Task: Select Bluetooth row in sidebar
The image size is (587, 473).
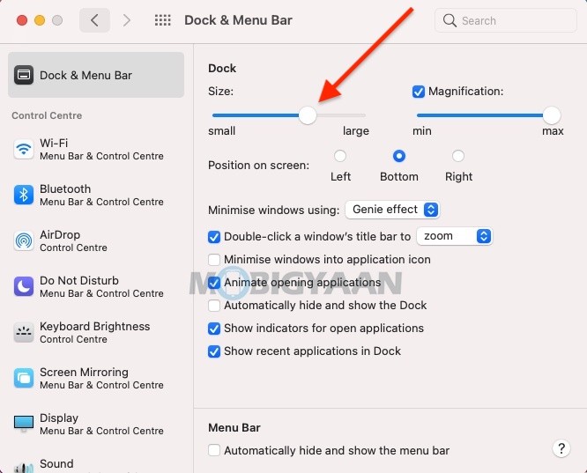Action: (96, 195)
